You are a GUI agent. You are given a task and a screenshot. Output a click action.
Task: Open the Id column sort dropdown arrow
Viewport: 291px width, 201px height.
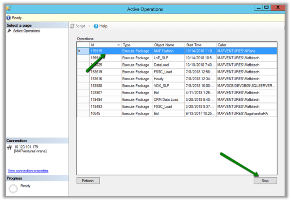point(118,45)
